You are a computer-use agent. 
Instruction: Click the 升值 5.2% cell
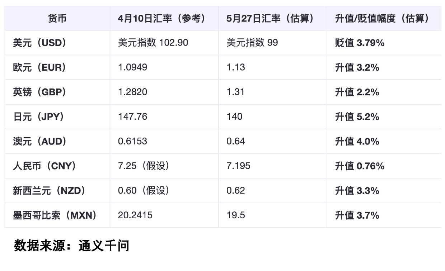[357, 117]
